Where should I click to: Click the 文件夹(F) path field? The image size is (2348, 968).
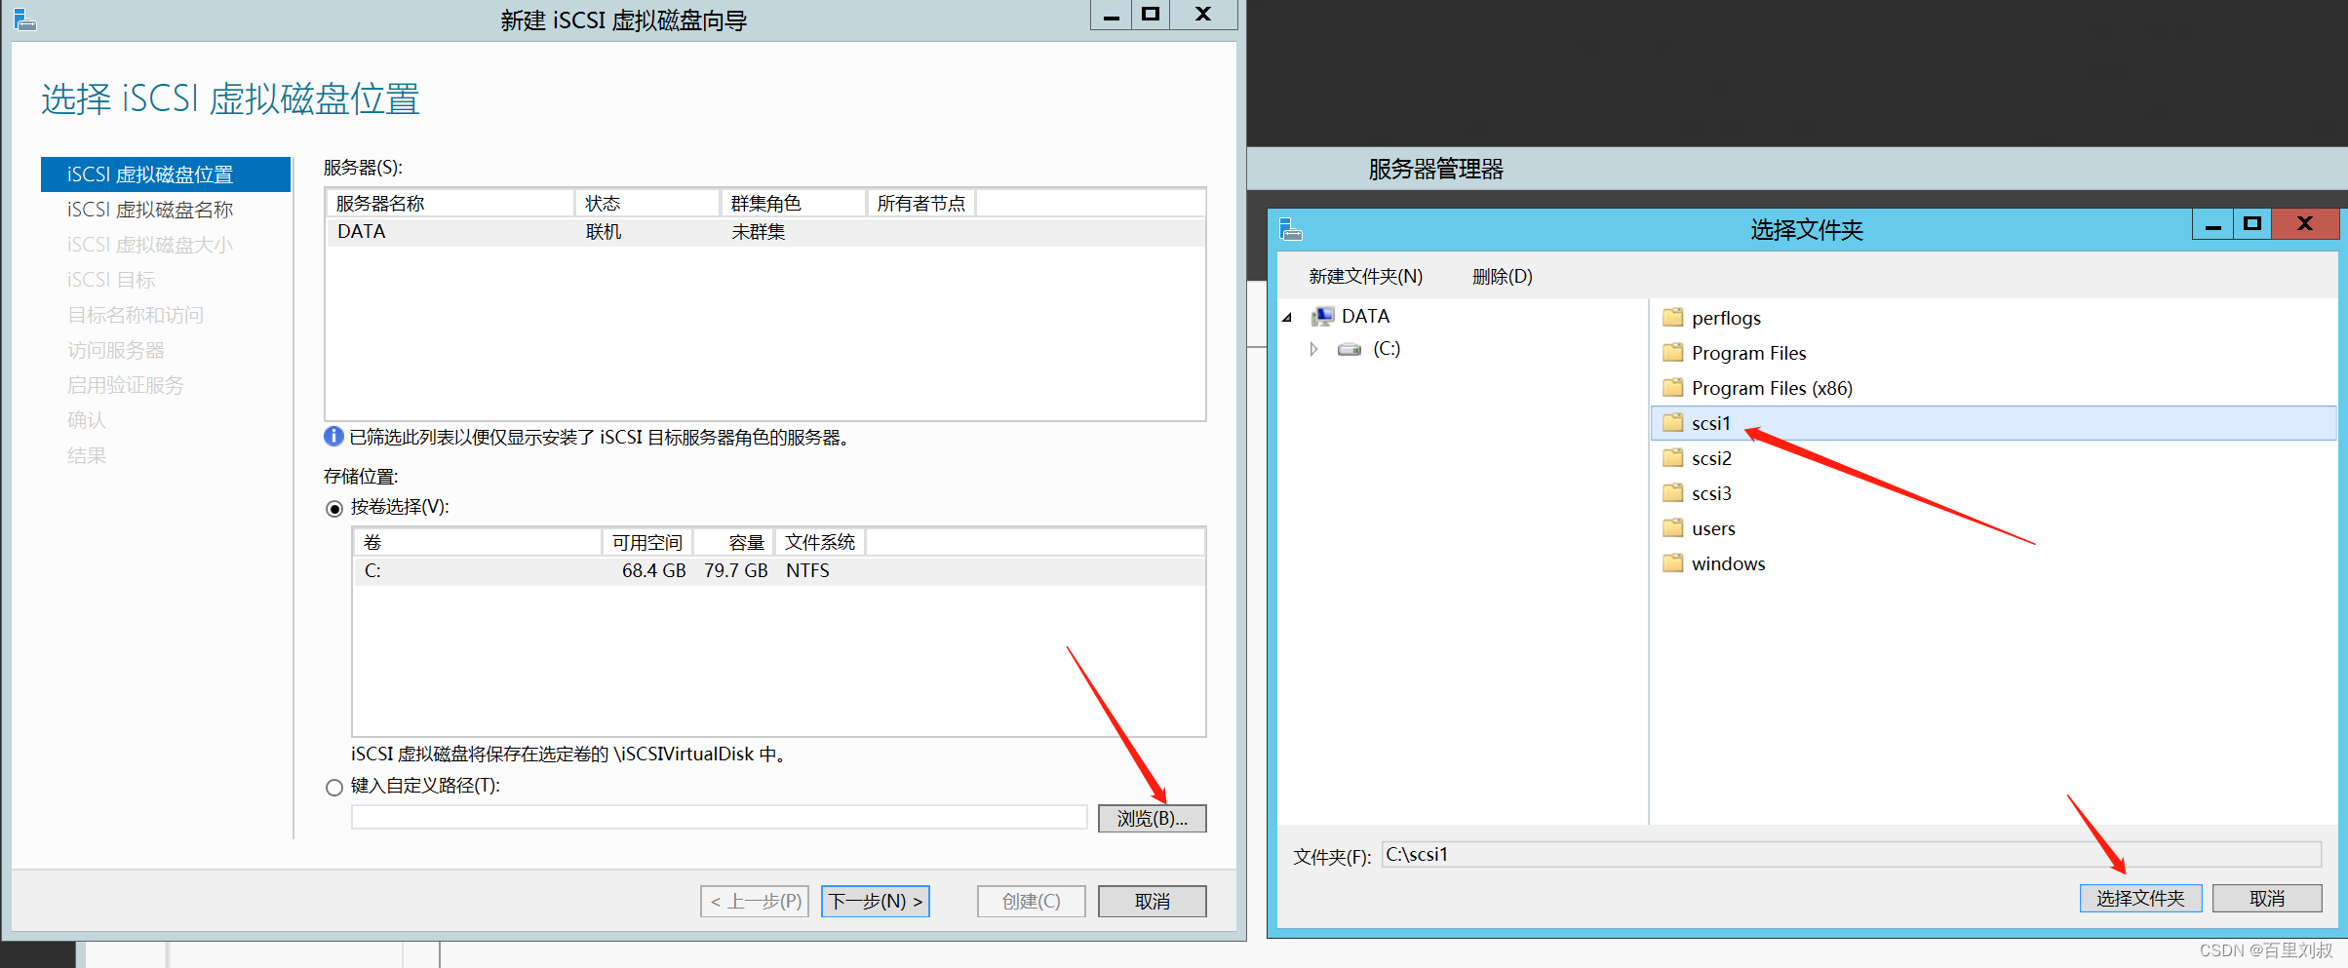click(x=1851, y=855)
